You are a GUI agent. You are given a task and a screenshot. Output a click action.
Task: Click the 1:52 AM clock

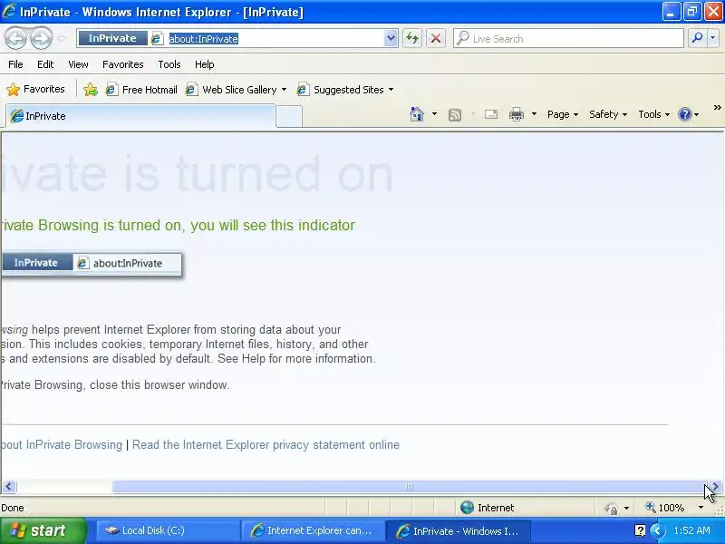(691, 530)
